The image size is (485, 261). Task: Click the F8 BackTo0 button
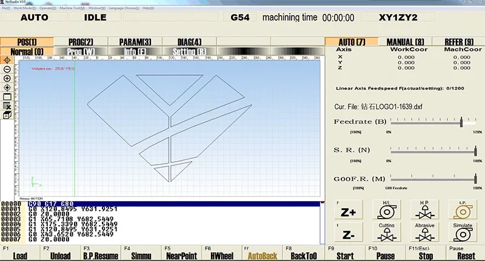pyautogui.click(x=304, y=253)
